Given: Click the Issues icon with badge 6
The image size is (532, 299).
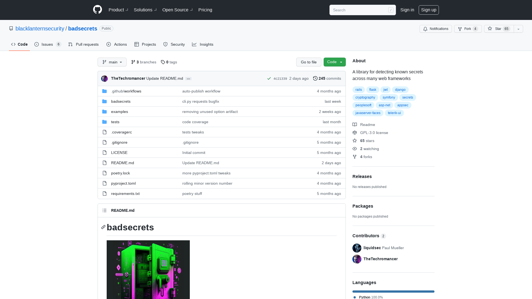Looking at the screenshot, I should pyautogui.click(x=47, y=44).
